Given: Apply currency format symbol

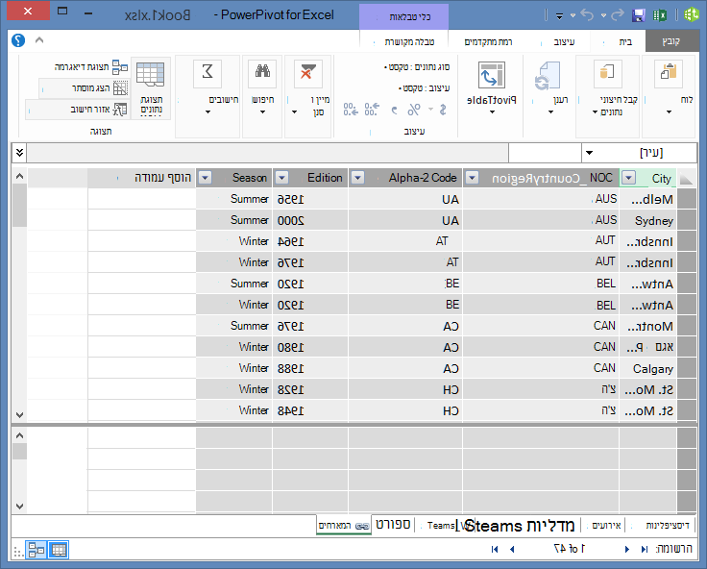Looking at the screenshot, I should (443, 110).
